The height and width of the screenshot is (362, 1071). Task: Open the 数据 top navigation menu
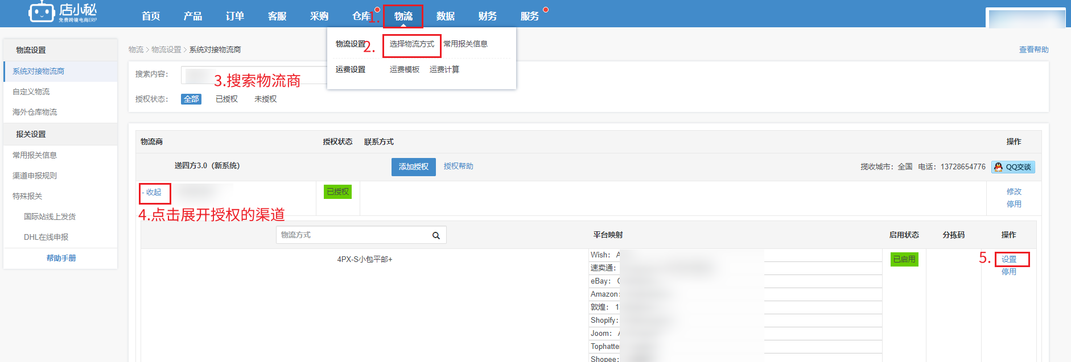click(x=446, y=16)
